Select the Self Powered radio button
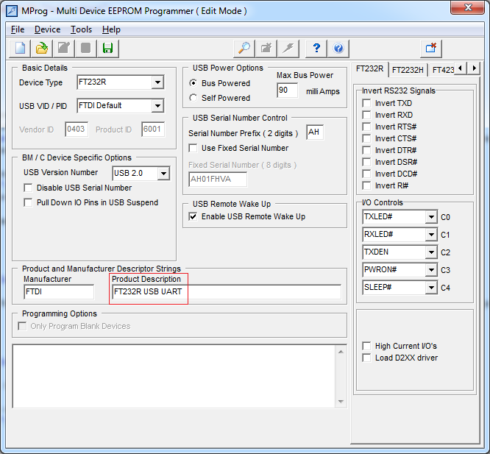This screenshot has width=490, height=454. (x=193, y=98)
